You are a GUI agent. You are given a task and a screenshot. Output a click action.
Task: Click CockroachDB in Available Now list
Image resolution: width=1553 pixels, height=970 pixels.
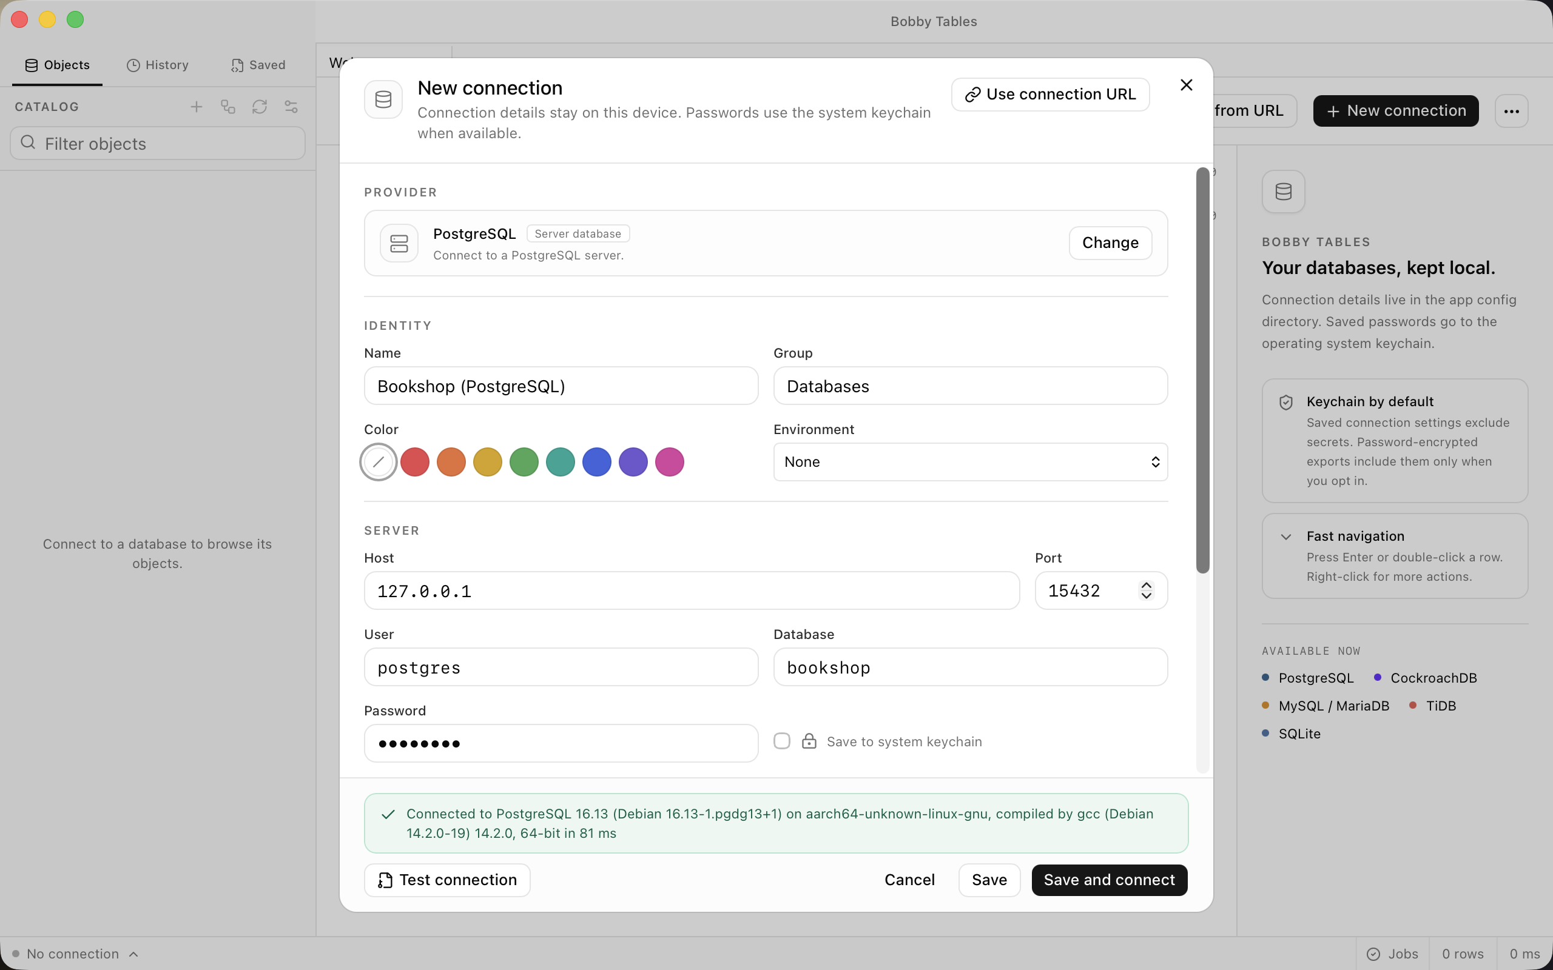(1433, 678)
